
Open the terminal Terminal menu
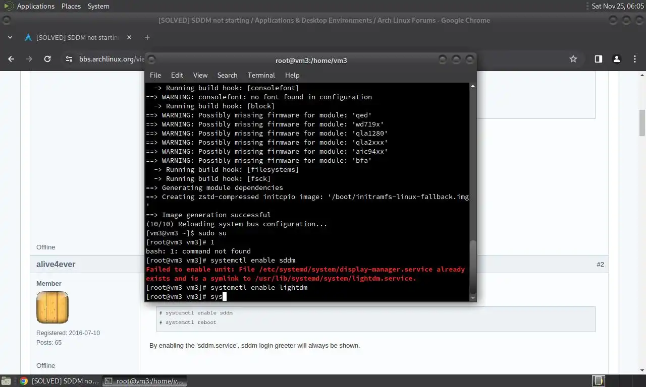[261, 75]
